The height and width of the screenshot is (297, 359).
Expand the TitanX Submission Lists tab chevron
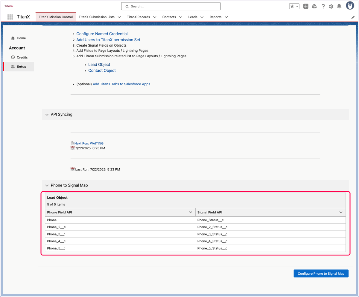(x=119, y=17)
